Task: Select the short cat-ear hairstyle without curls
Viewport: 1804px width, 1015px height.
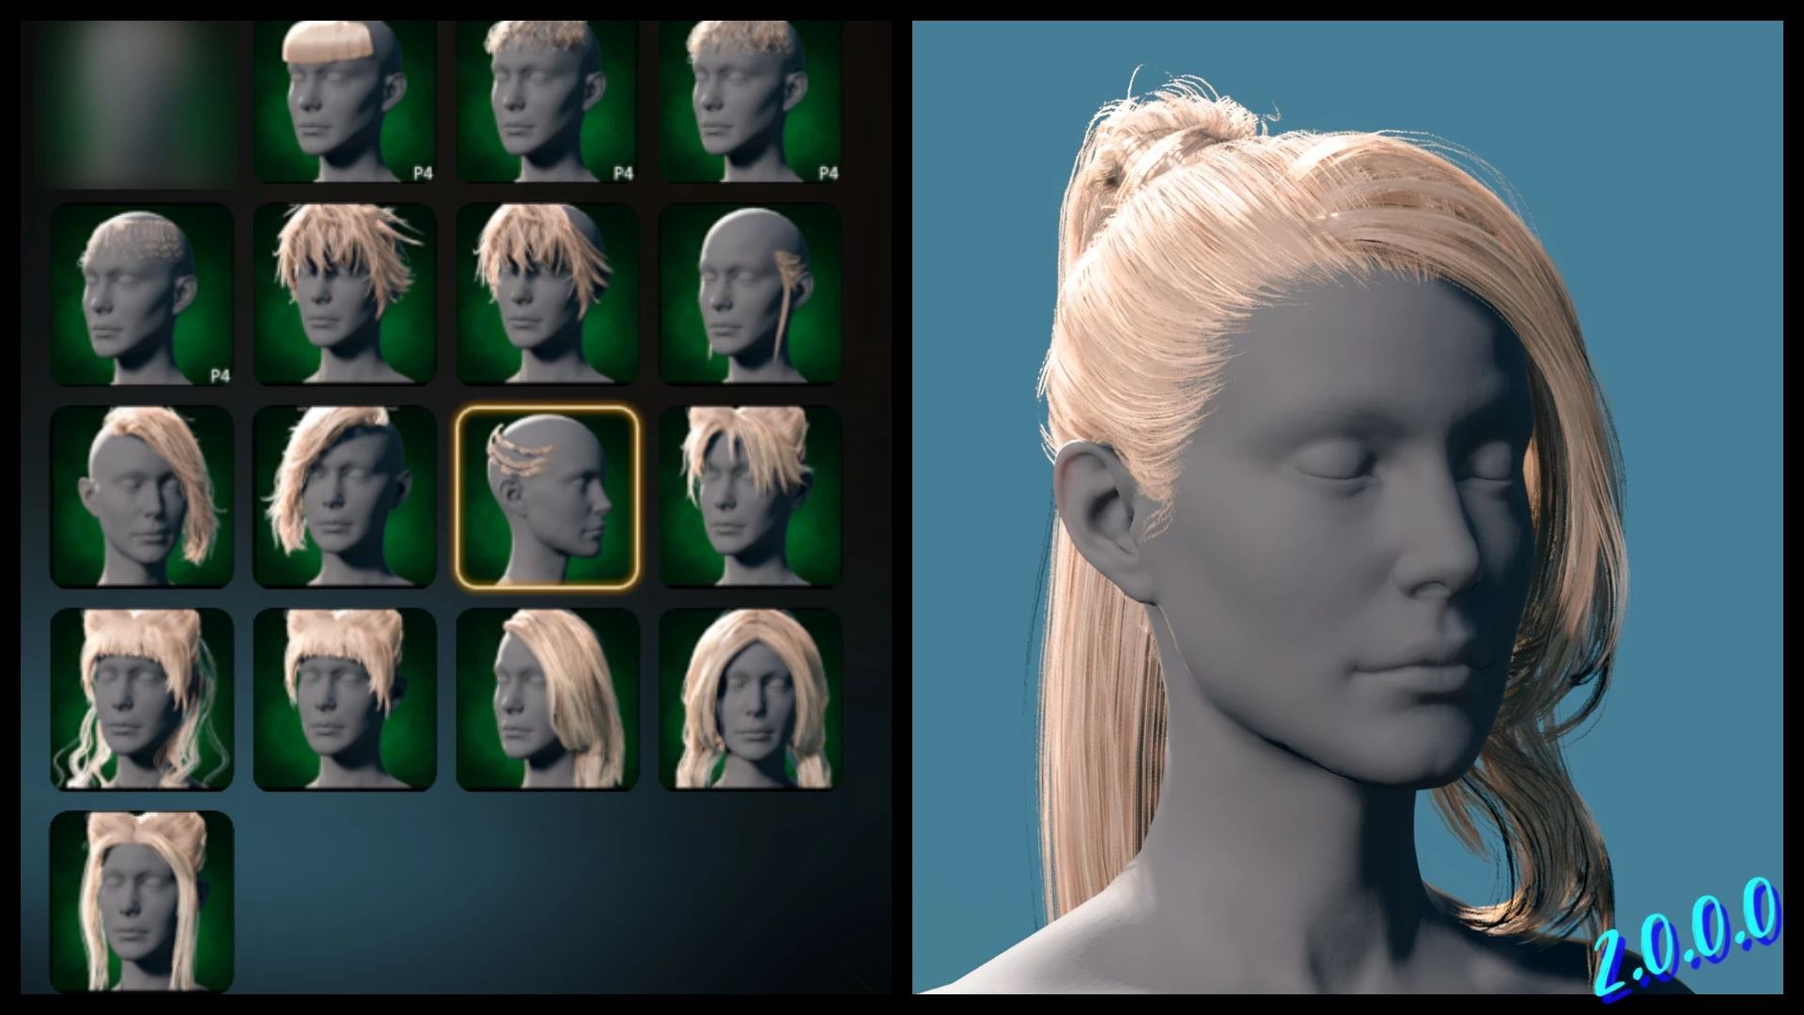Action: pos(345,699)
